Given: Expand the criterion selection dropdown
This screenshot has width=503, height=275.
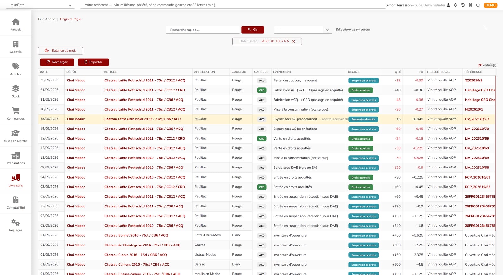Looking at the screenshot, I should coord(303,30).
